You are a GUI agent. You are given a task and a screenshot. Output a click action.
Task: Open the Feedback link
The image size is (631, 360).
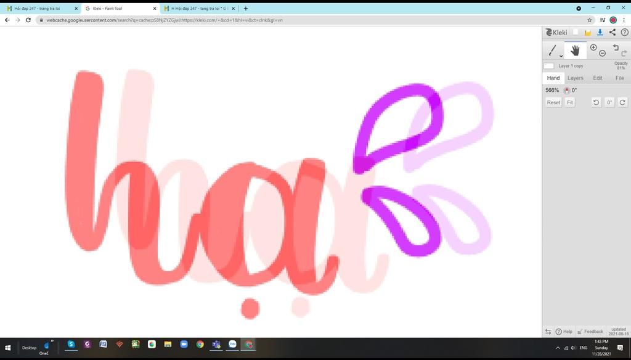click(590, 332)
